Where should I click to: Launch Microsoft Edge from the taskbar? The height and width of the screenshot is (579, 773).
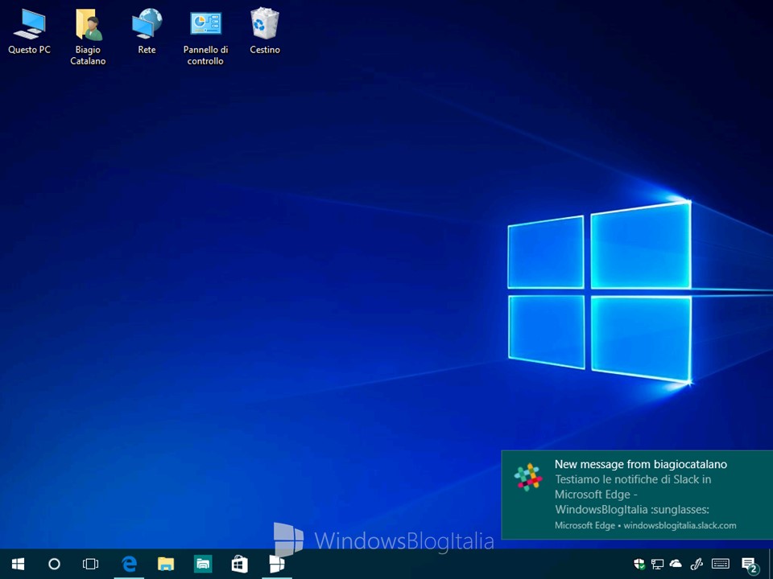[x=129, y=565]
